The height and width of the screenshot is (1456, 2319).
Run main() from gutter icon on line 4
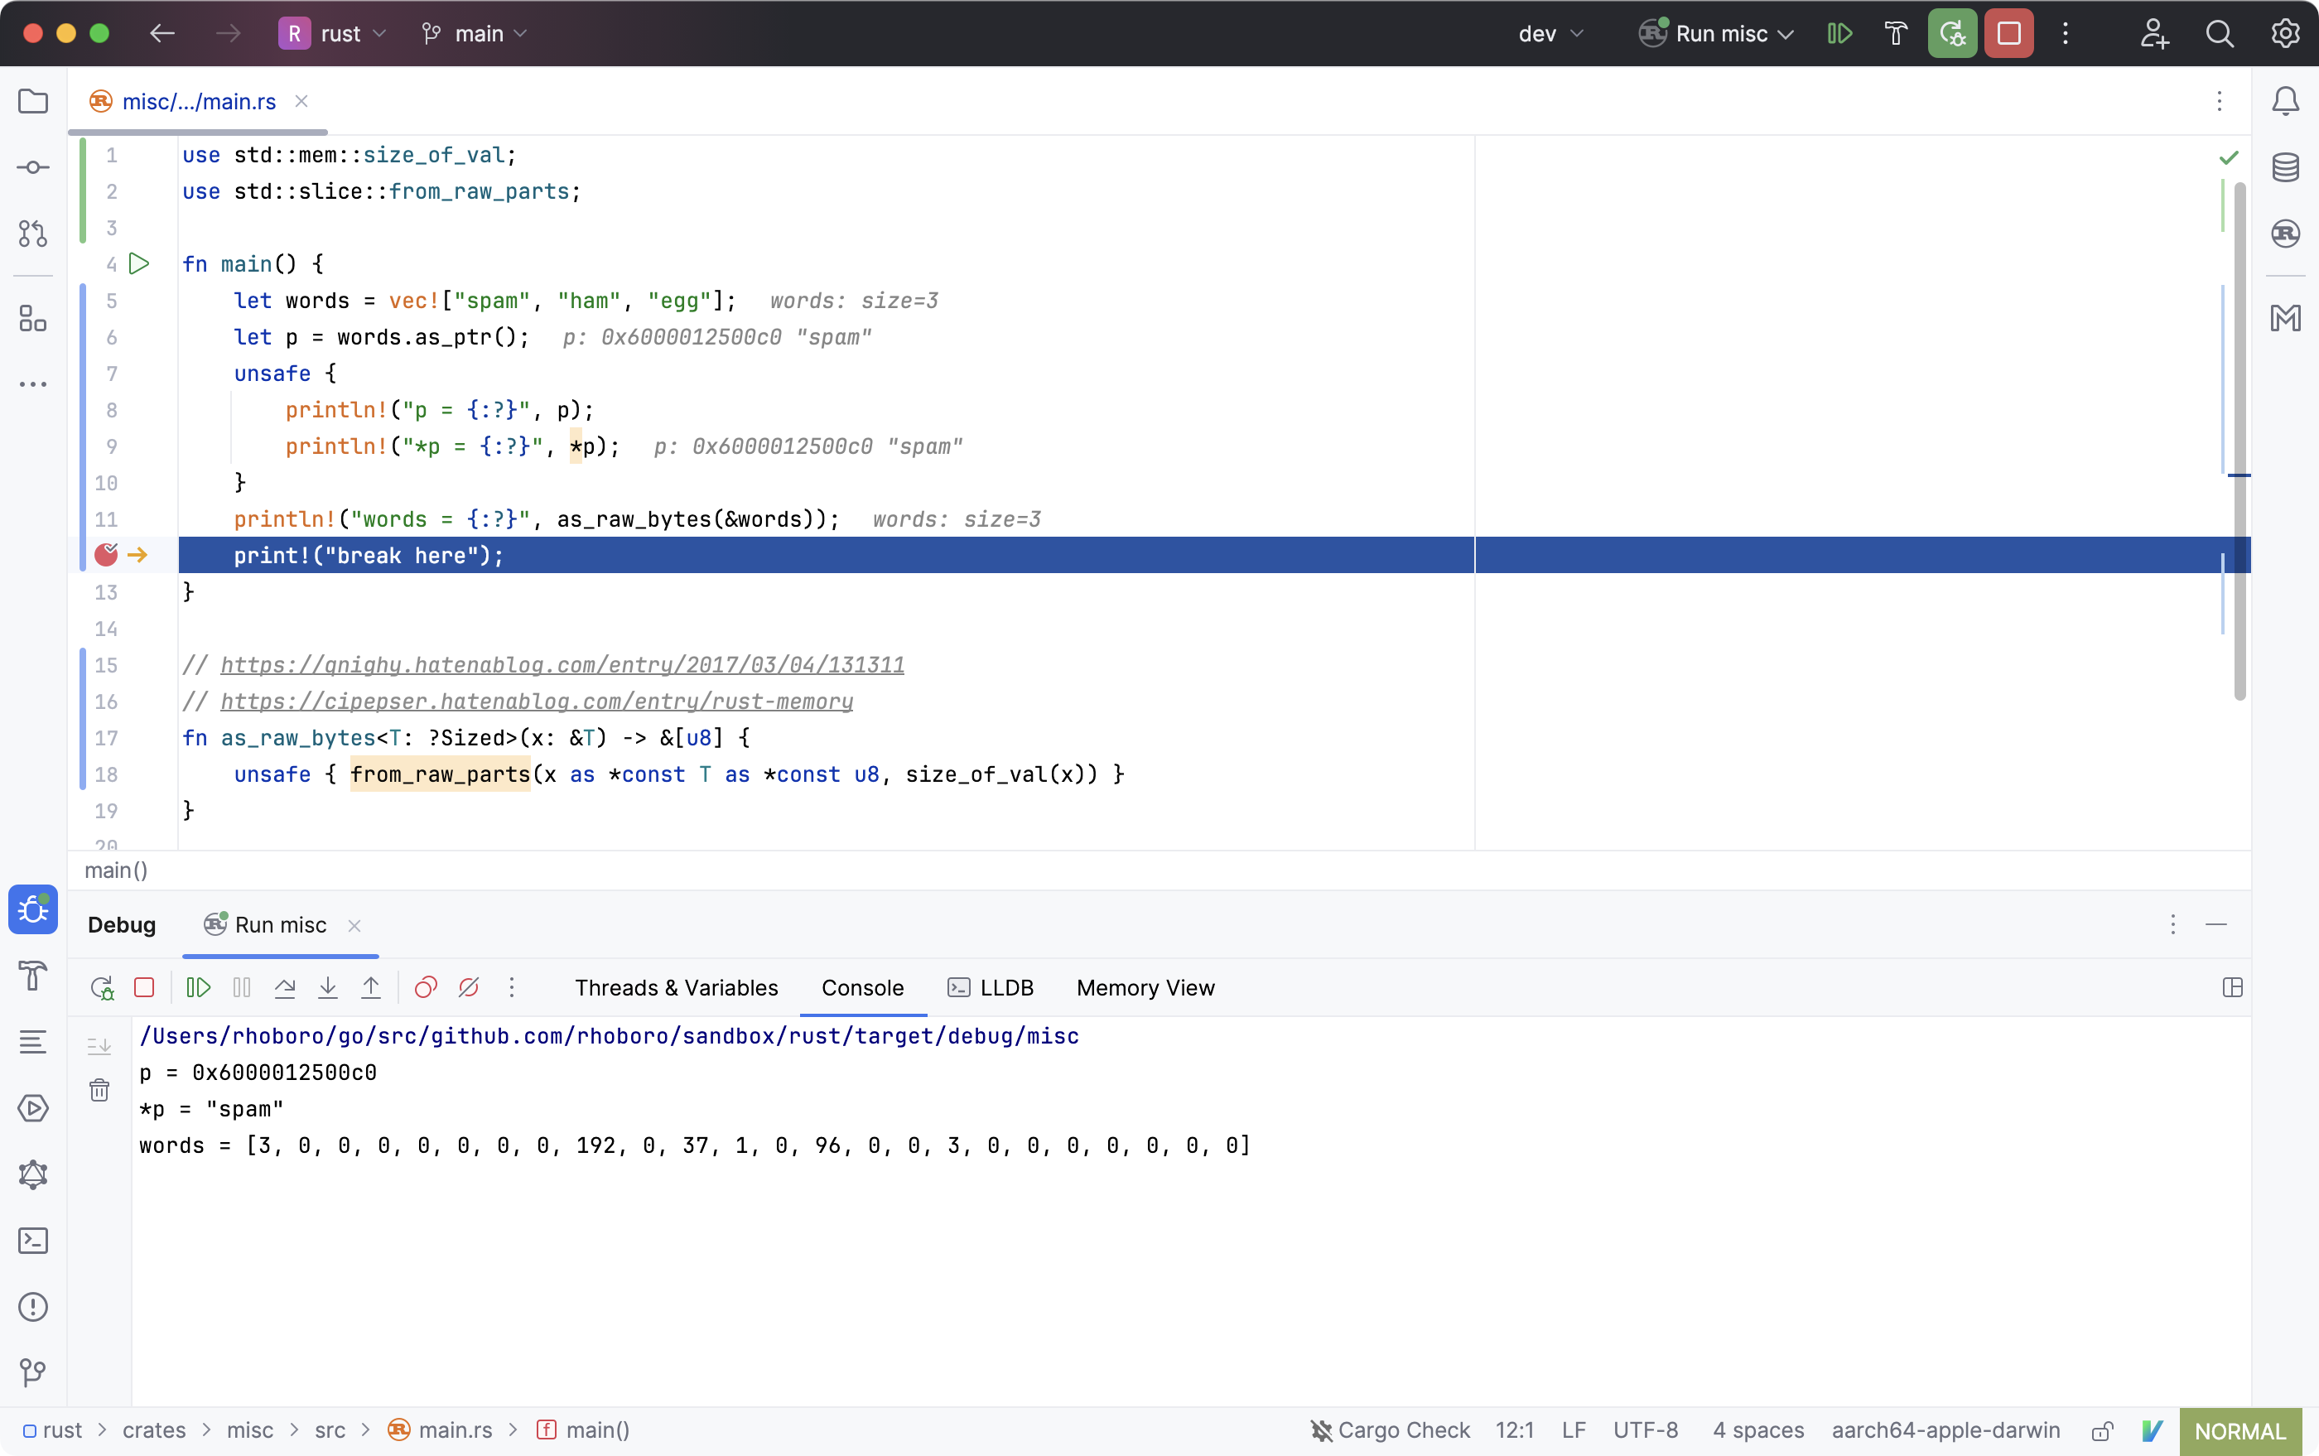(140, 263)
